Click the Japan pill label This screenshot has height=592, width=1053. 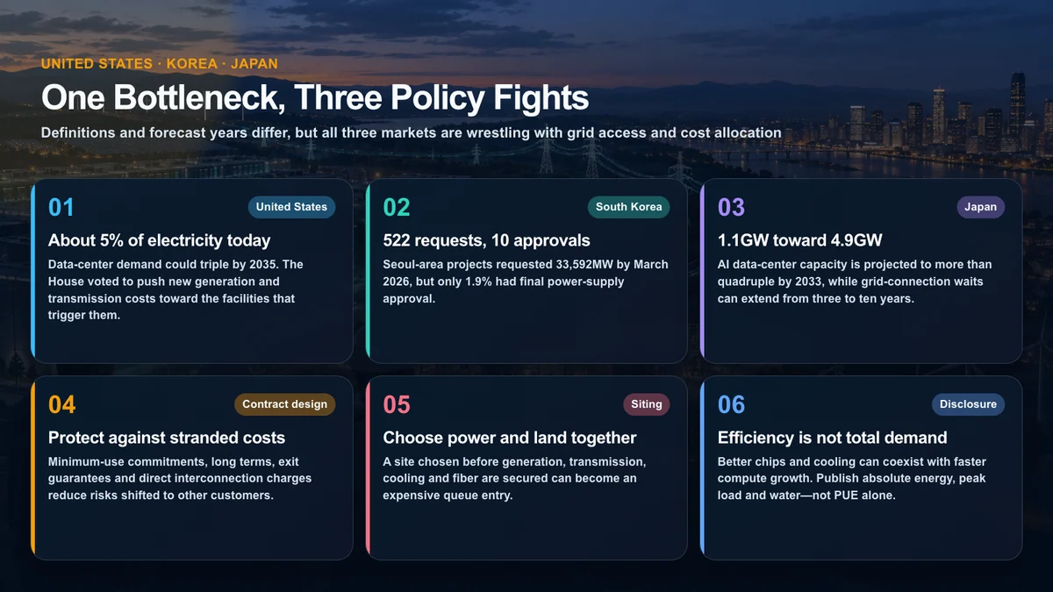tap(980, 207)
